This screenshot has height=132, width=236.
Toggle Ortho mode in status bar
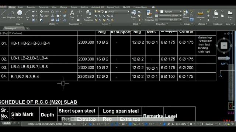click(x=94, y=124)
